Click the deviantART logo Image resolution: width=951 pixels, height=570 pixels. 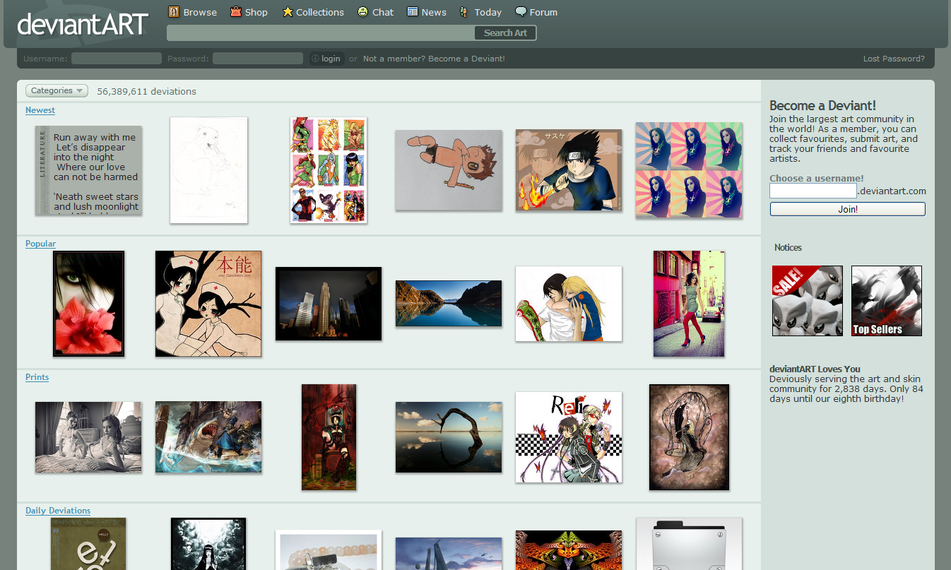83,25
